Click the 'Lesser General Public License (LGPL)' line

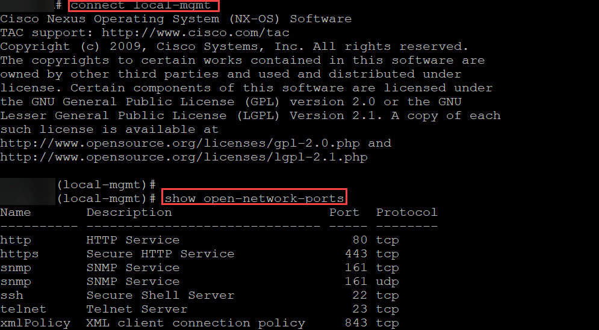[250, 115]
